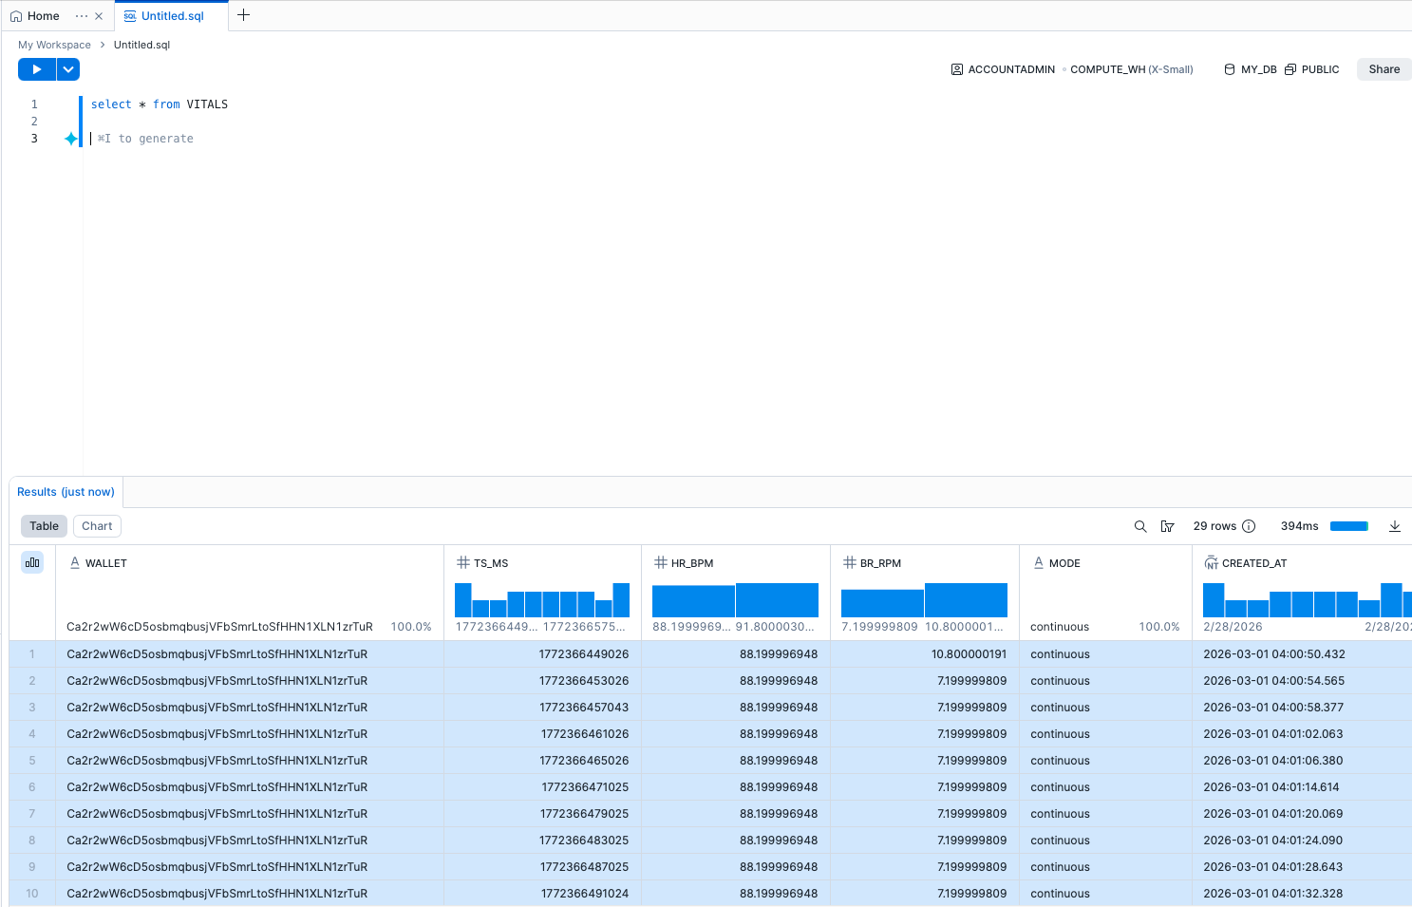
Task: Click the CREATED_AT column header
Action: pyautogui.click(x=1254, y=563)
